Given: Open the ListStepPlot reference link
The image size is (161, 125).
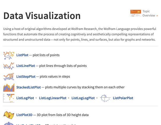Looking at the screenshot, I should coord(26,77).
